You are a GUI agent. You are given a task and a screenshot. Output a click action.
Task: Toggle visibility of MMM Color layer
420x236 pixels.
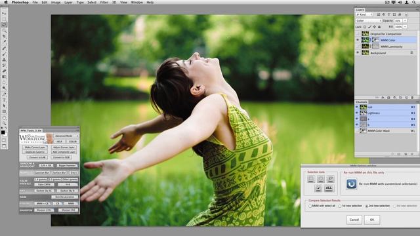tap(358, 40)
